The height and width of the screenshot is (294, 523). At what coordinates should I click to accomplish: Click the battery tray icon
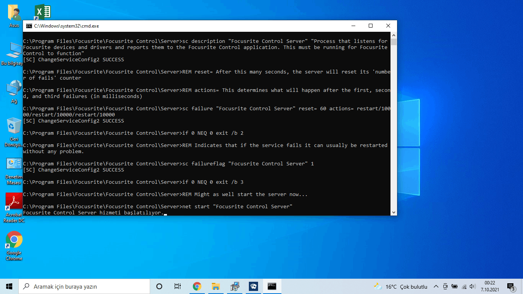454,286
